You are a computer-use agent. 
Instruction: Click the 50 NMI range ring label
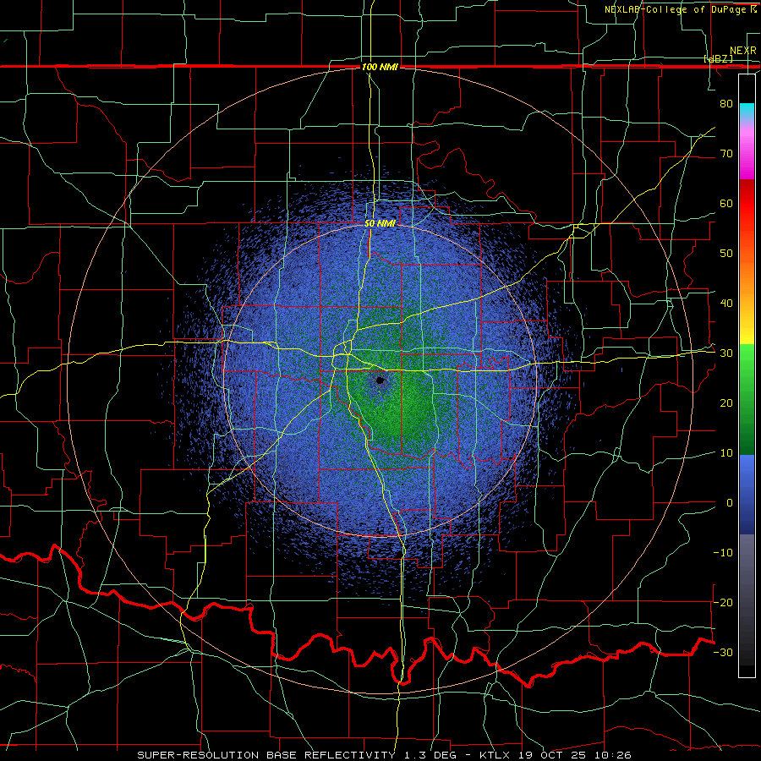point(380,223)
